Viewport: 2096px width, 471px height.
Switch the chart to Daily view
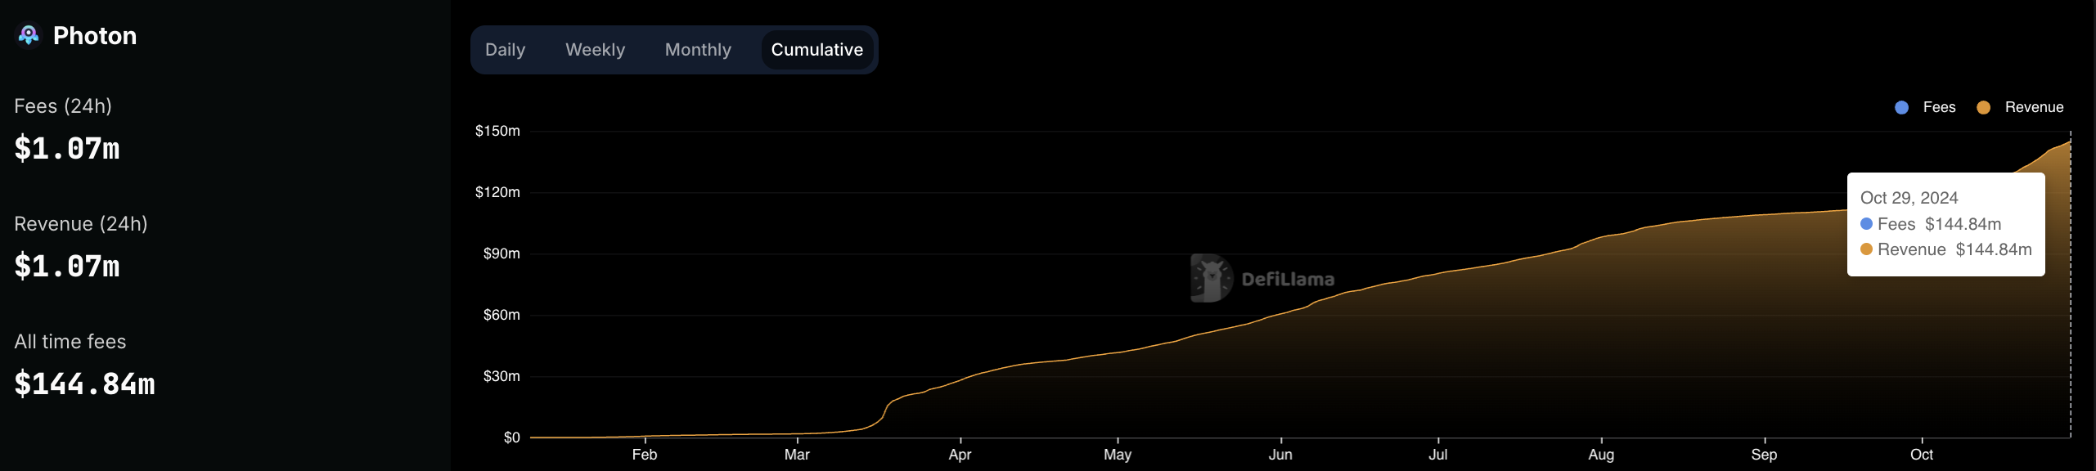(x=505, y=50)
